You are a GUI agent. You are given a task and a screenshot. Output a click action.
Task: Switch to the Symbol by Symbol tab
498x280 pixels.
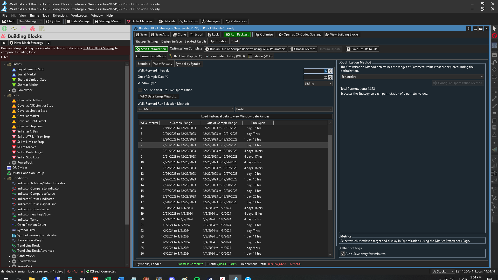[188, 64]
